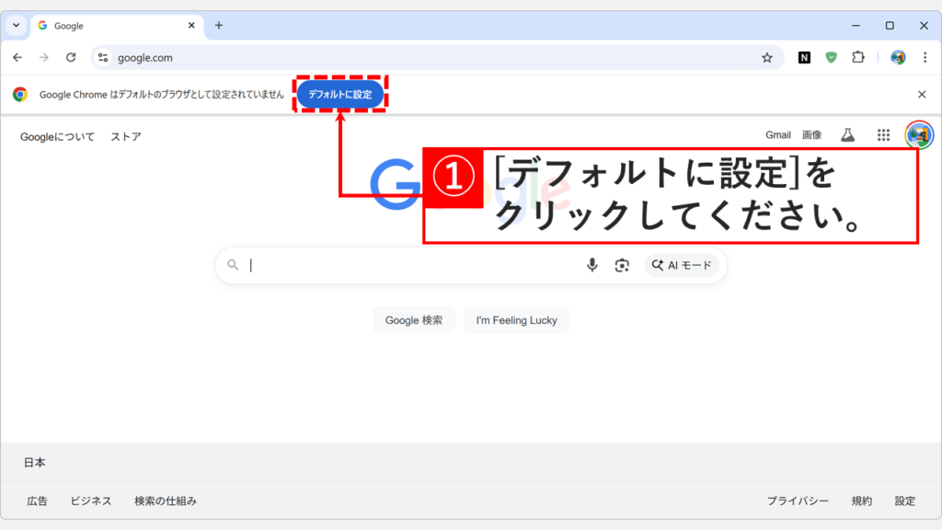The width and height of the screenshot is (942, 530).
Task: Click the Search Labs flask icon
Action: tap(847, 134)
